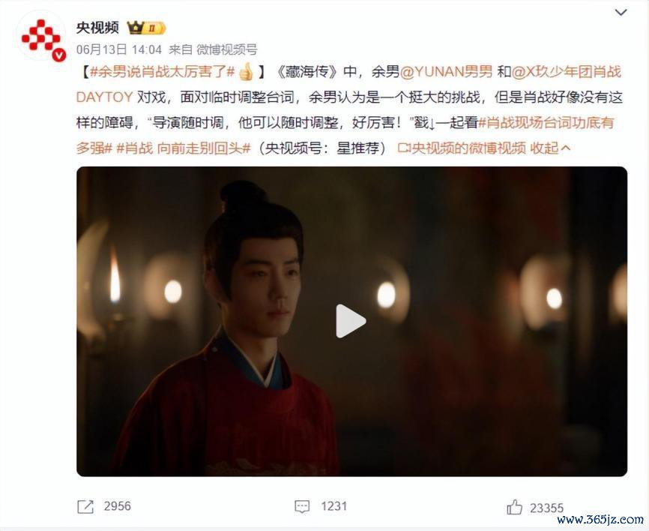Screen dimensions: 649x531
Task: Open hashtag #肖战 向前走别回头#
Action: click(x=184, y=148)
